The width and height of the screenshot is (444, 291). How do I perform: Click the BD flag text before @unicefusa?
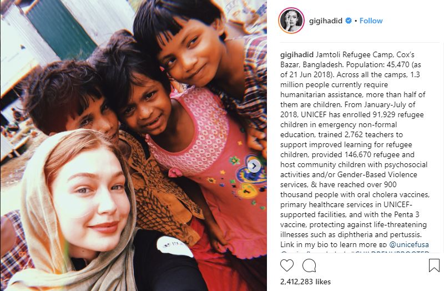(382, 245)
